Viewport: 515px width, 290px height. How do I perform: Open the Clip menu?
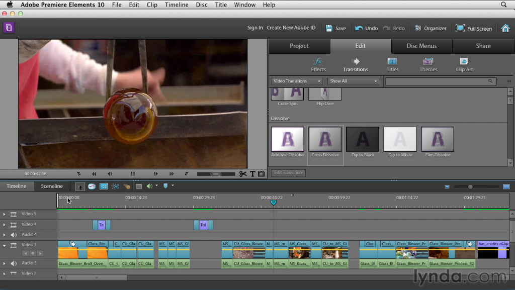click(x=152, y=5)
